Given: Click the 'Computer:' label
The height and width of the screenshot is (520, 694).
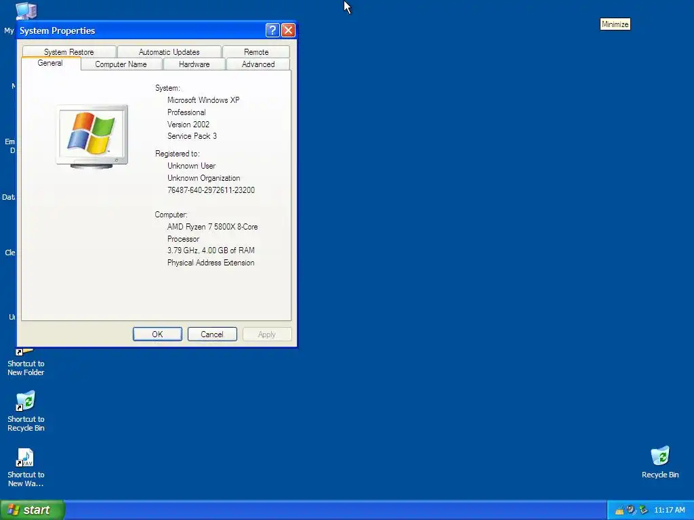Looking at the screenshot, I should click(171, 215).
